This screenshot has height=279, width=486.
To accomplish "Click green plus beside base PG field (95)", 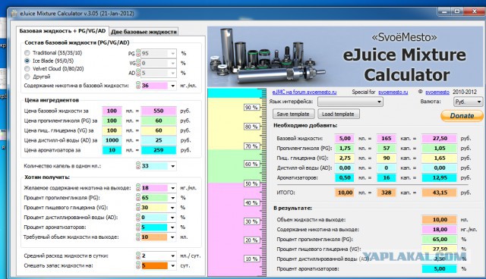I will coord(138,52).
